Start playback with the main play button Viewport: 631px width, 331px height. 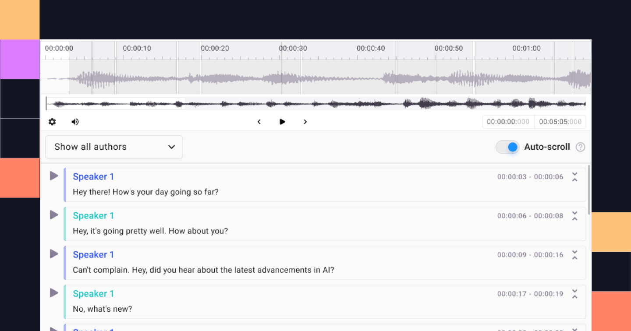pos(282,122)
